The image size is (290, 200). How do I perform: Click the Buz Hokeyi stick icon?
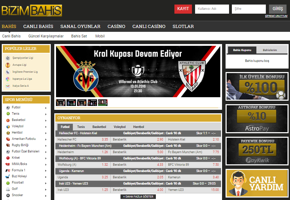click(x=8, y=177)
